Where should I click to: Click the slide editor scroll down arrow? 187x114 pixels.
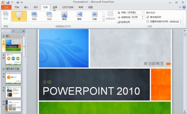184,111
